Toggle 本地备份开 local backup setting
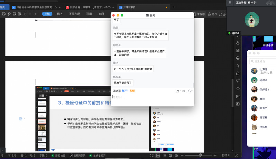The width and height of the screenshot is (276, 159). pos(98,156)
